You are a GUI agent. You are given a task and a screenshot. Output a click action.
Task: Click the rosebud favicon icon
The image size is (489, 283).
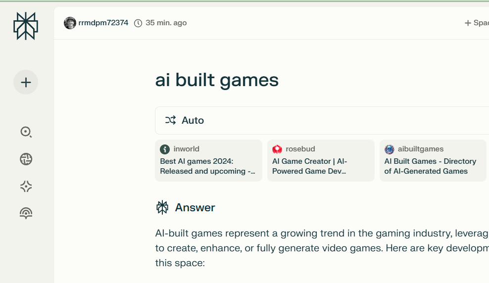(277, 149)
